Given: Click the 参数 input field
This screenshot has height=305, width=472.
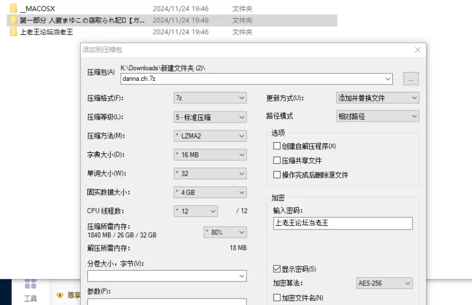Looking at the screenshot, I should point(167,301).
